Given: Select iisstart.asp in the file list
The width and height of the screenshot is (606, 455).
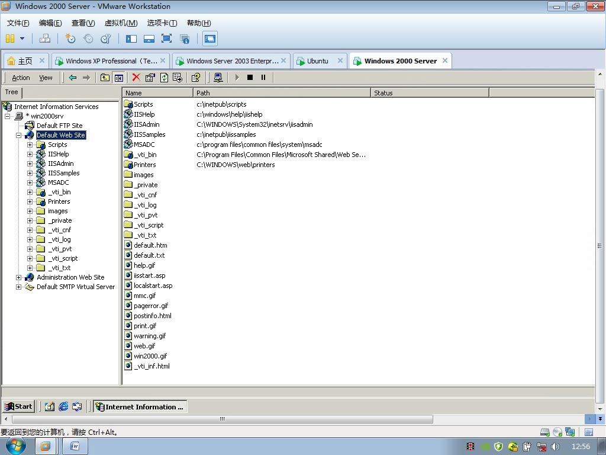Looking at the screenshot, I should click(x=149, y=275).
